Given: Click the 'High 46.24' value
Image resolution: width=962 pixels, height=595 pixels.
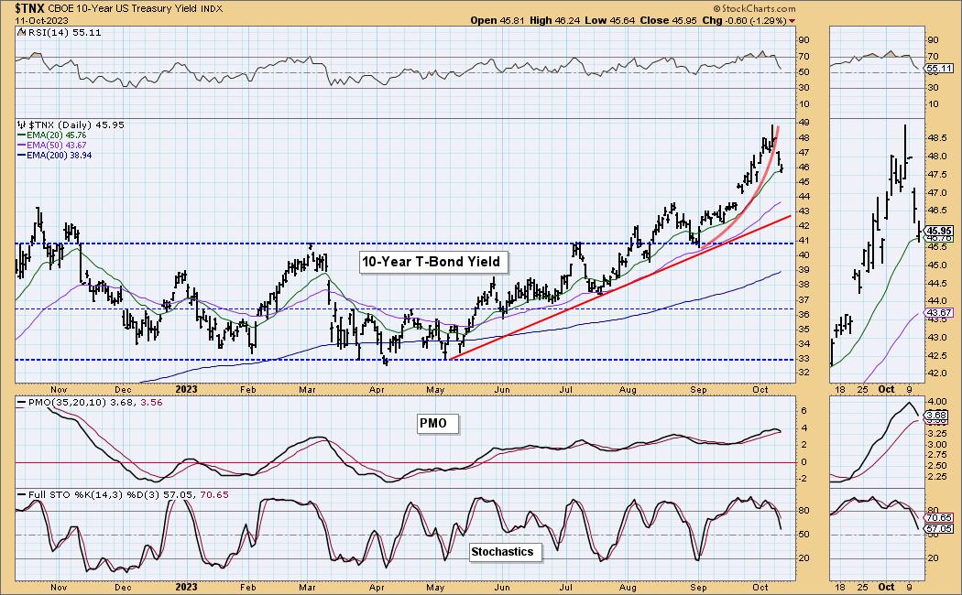Looking at the screenshot, I should click(554, 20).
